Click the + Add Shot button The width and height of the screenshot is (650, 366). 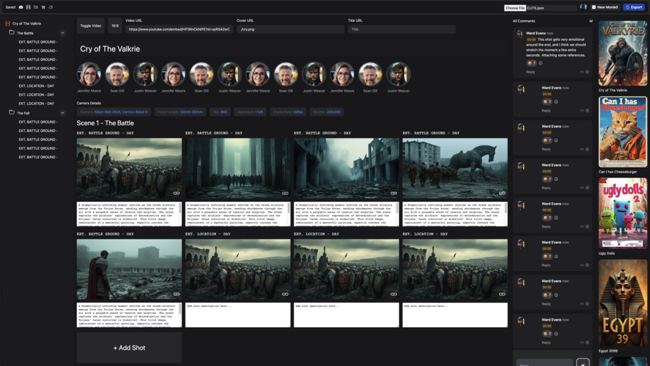129,348
